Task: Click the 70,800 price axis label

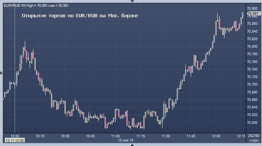Action: click(x=252, y=47)
